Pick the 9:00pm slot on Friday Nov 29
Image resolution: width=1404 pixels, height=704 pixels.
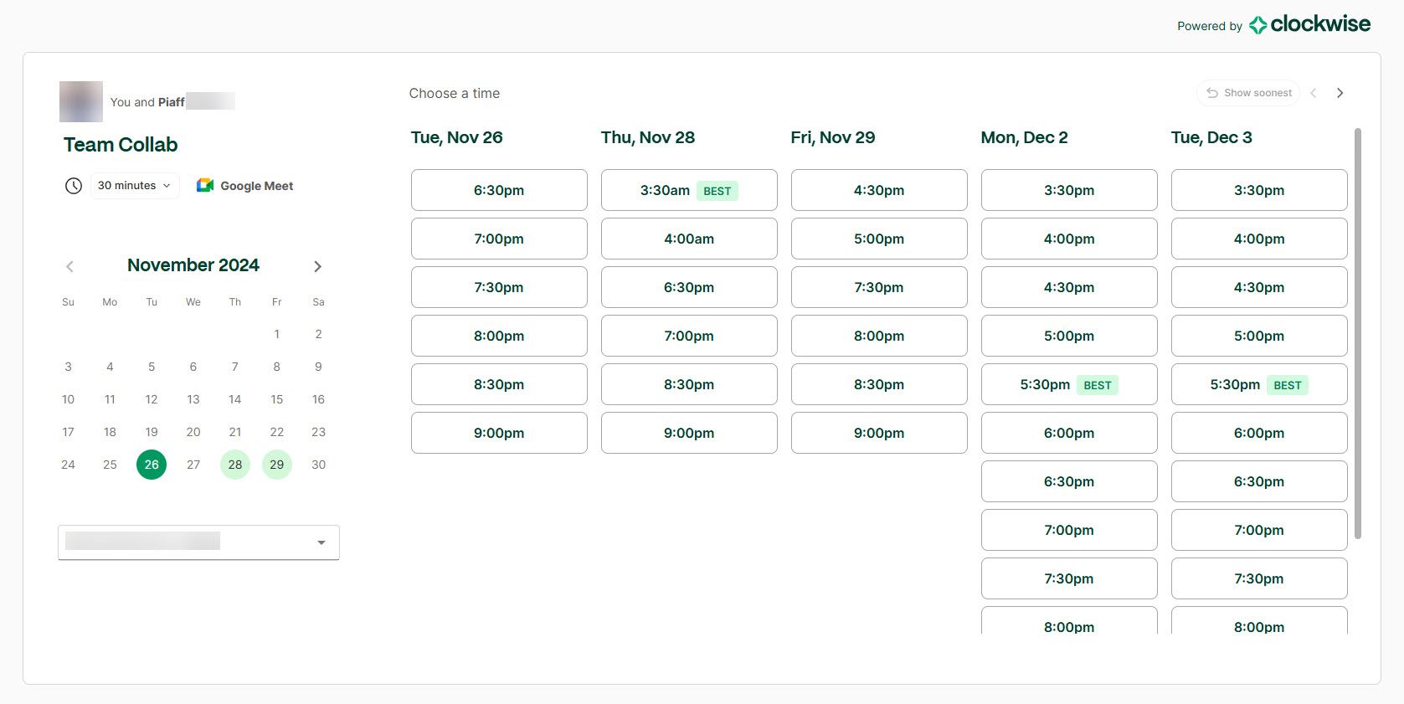click(x=878, y=433)
